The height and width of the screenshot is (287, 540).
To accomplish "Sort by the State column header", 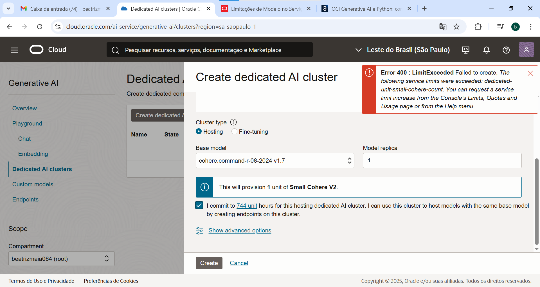I will pos(172,134).
